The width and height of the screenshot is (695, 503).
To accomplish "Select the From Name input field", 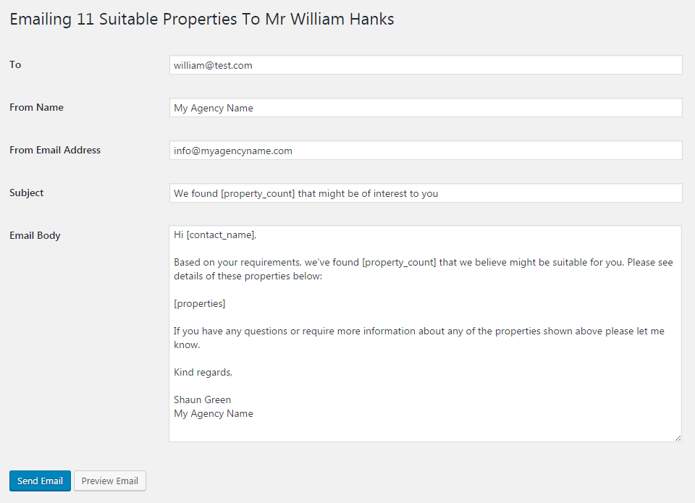I will coord(426,108).
